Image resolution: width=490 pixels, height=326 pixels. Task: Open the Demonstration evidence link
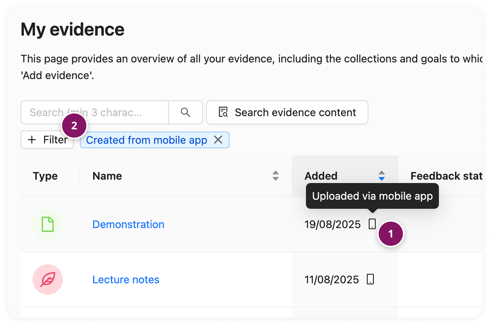[128, 224]
